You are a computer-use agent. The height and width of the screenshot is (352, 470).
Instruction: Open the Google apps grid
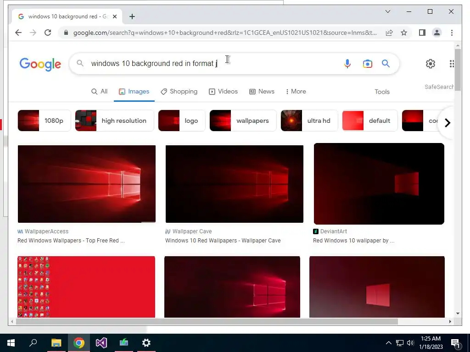click(x=452, y=63)
